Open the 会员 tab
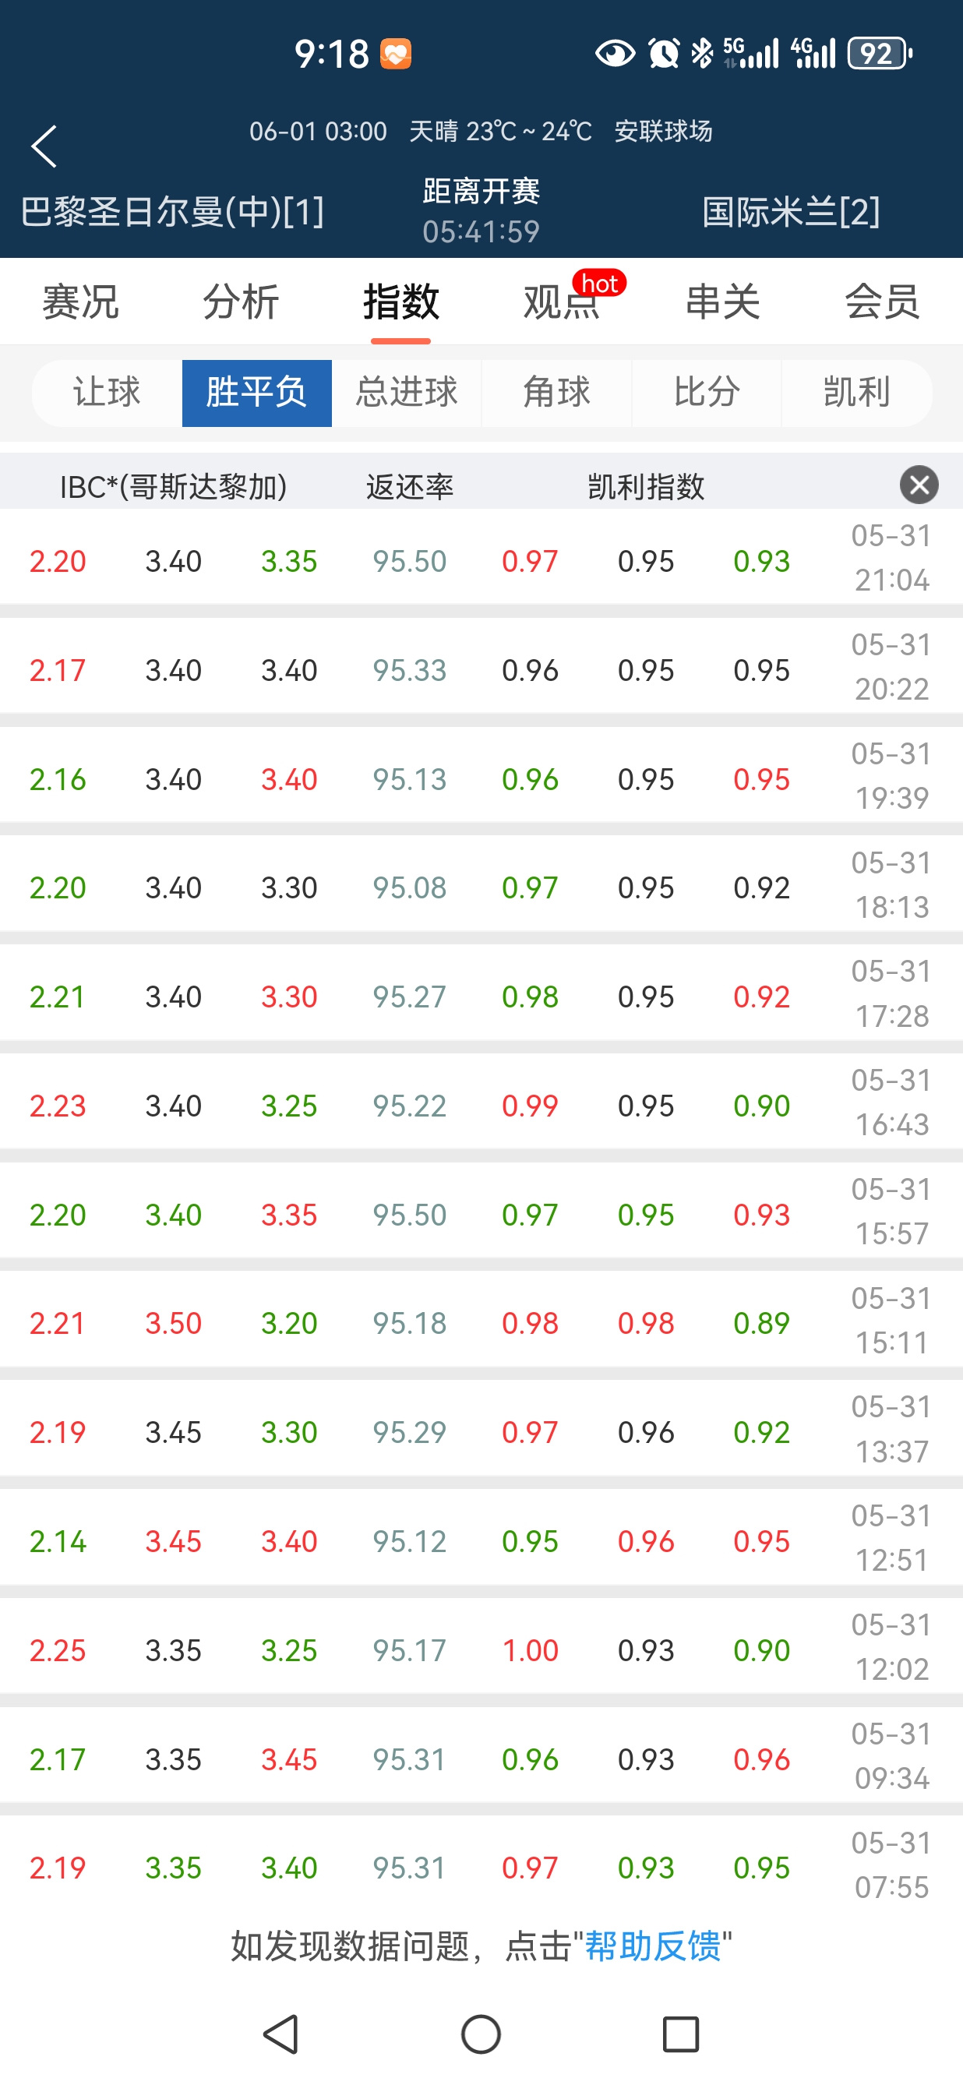The height and width of the screenshot is (2085, 963). (882, 302)
